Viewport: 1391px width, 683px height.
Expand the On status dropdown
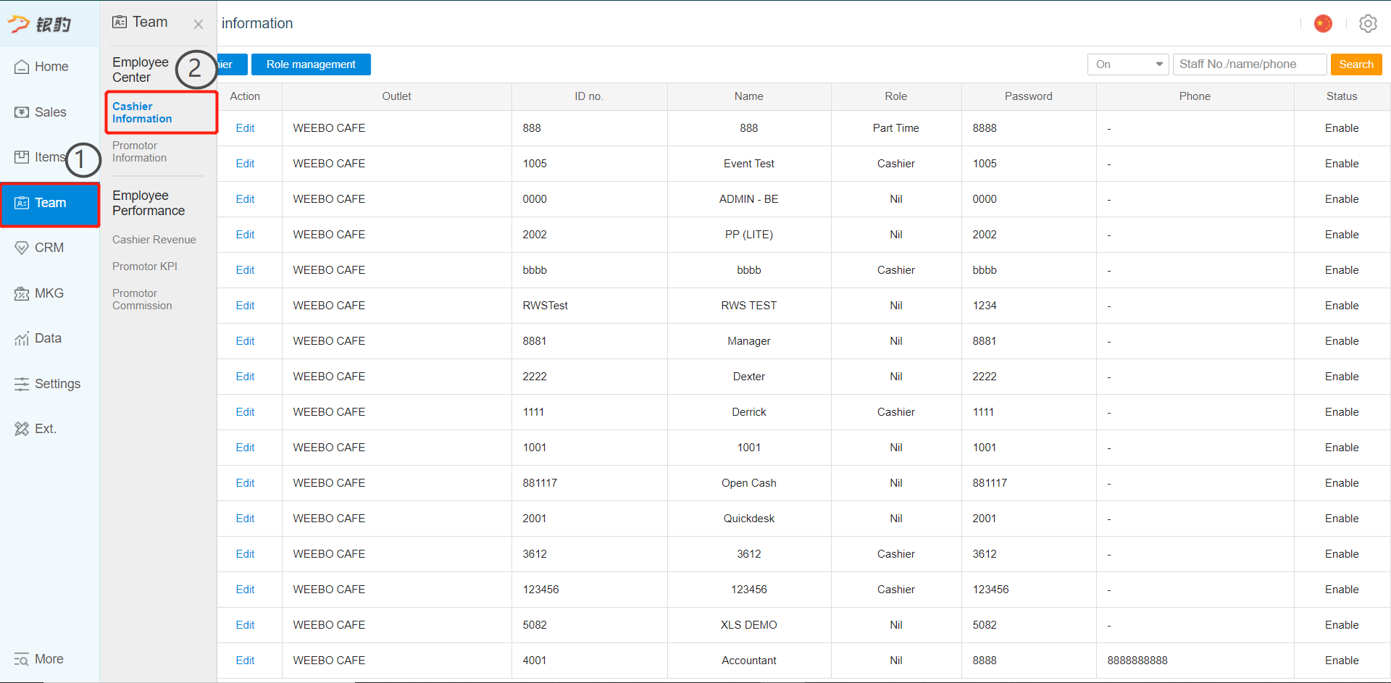click(x=1128, y=64)
